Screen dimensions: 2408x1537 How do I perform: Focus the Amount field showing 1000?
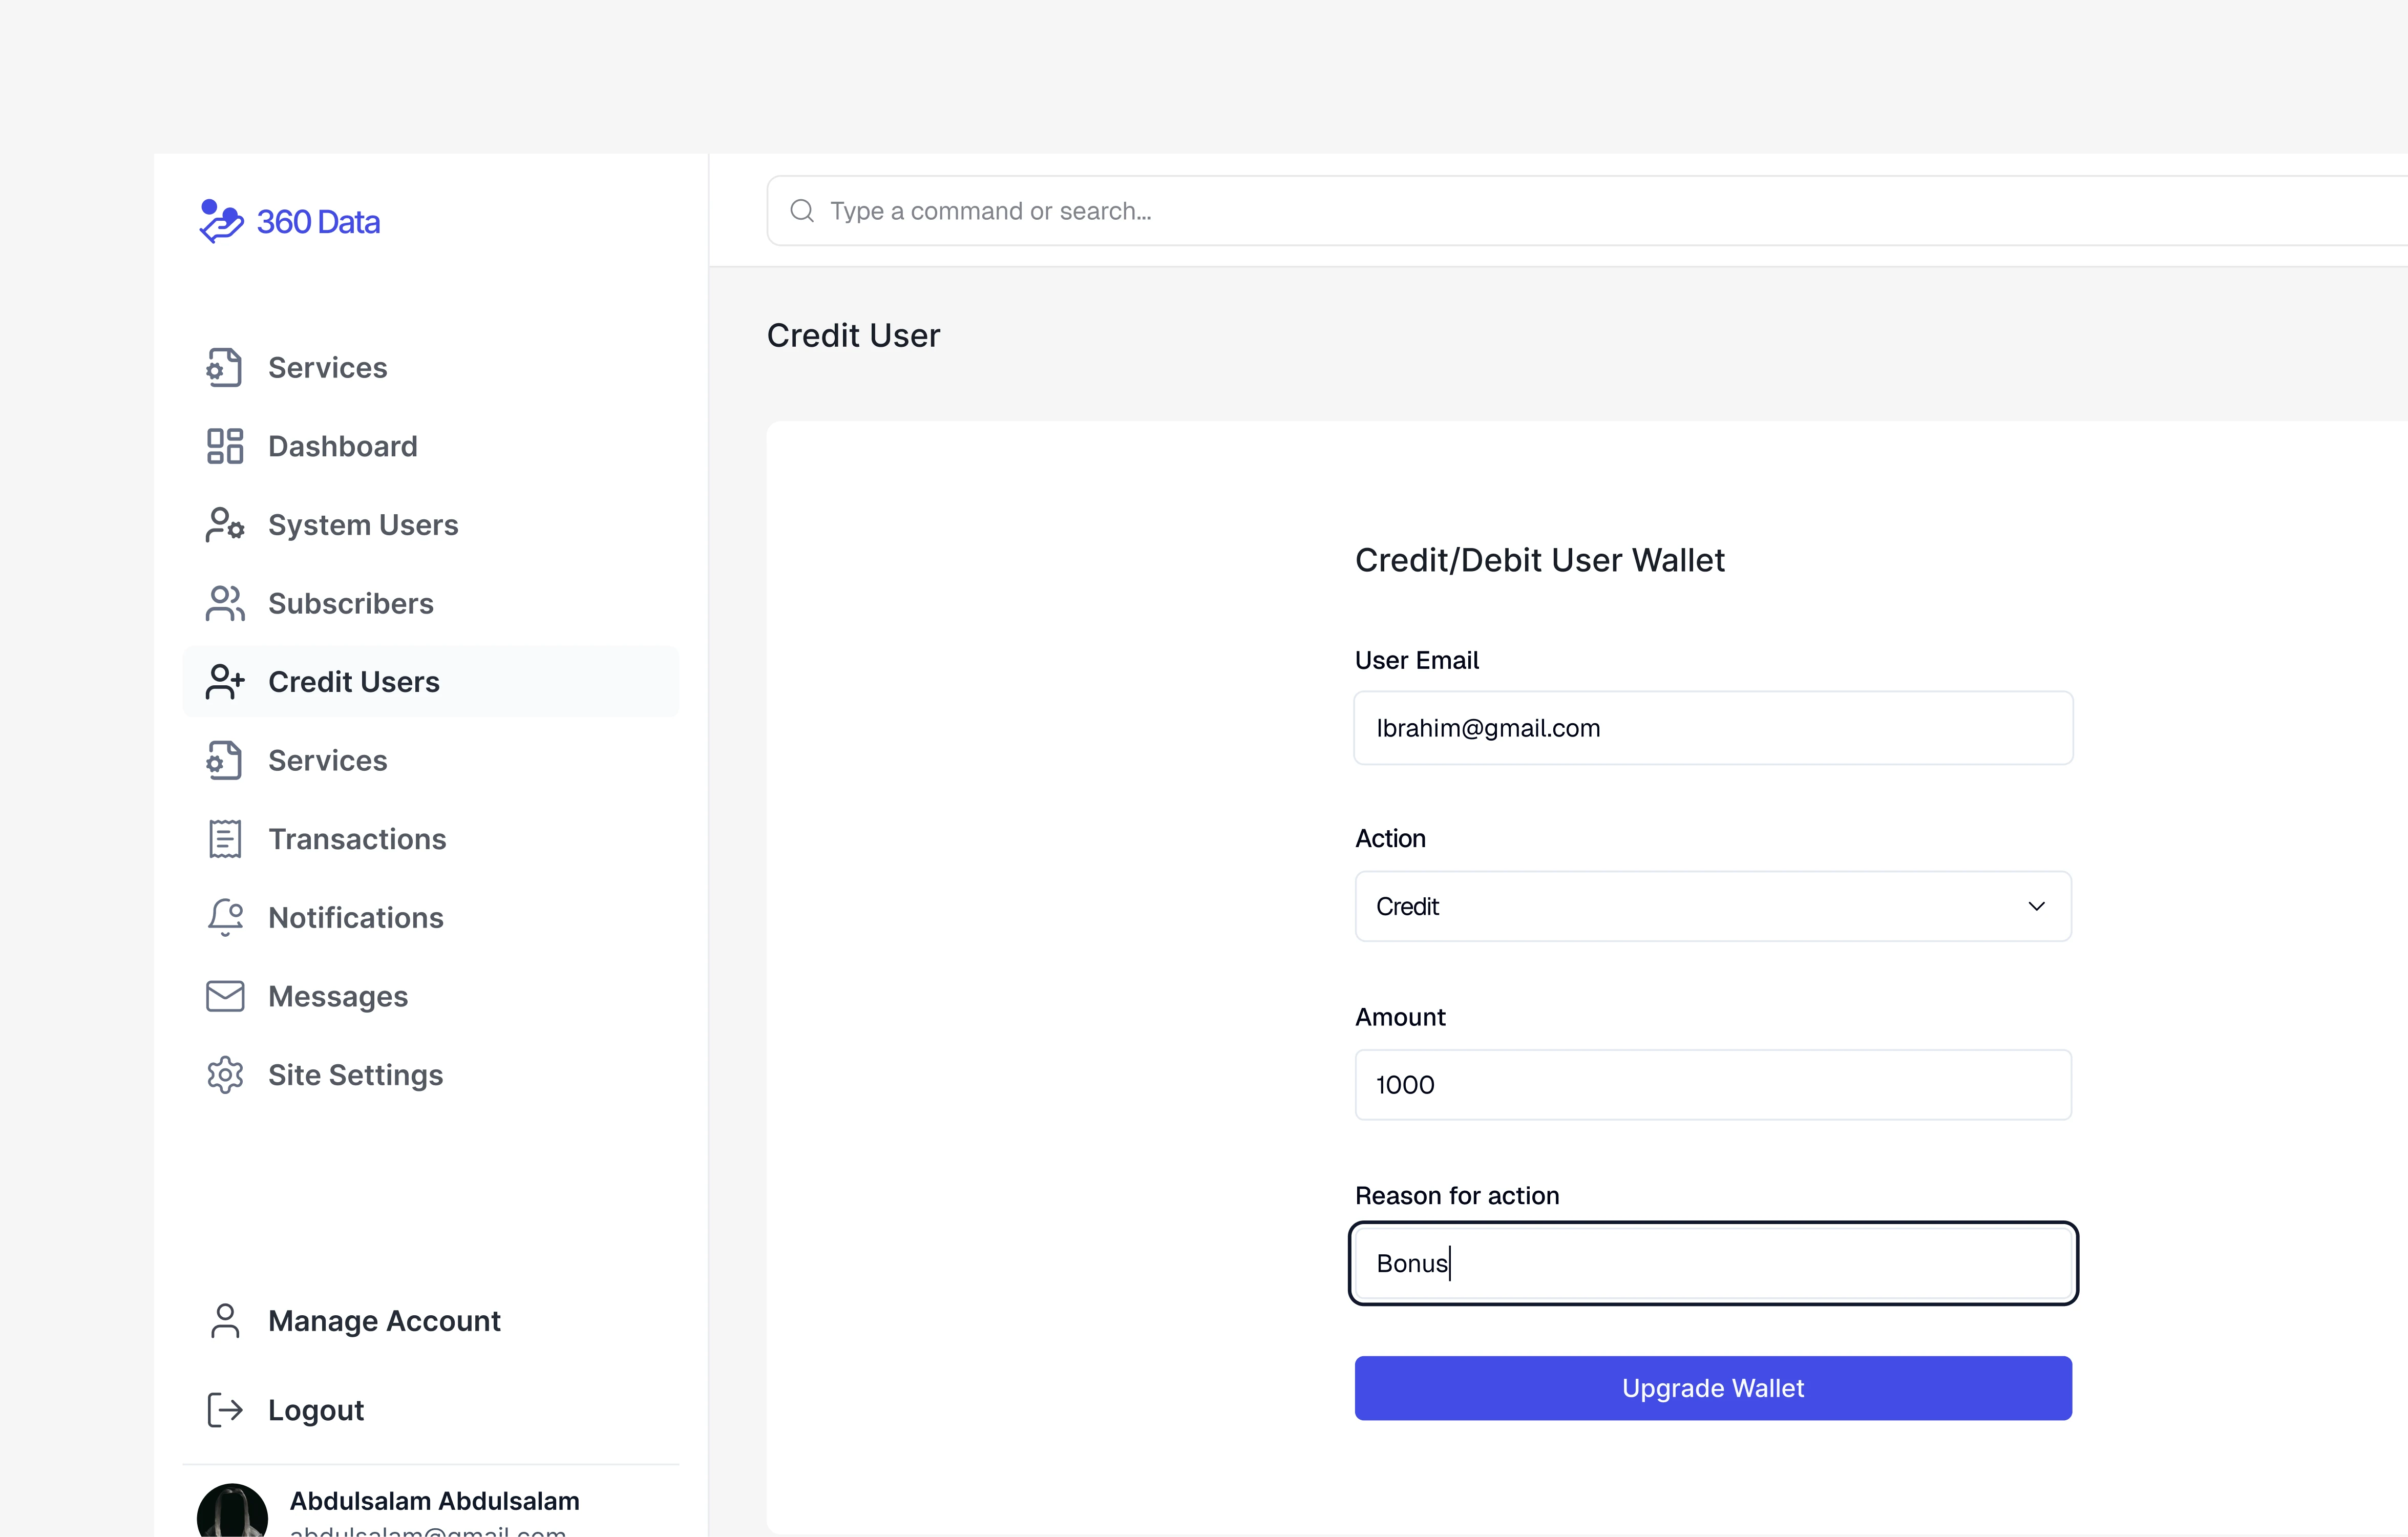click(1712, 1085)
